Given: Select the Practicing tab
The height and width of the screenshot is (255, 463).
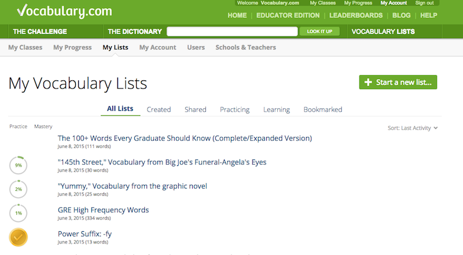Looking at the screenshot, I should [234, 109].
